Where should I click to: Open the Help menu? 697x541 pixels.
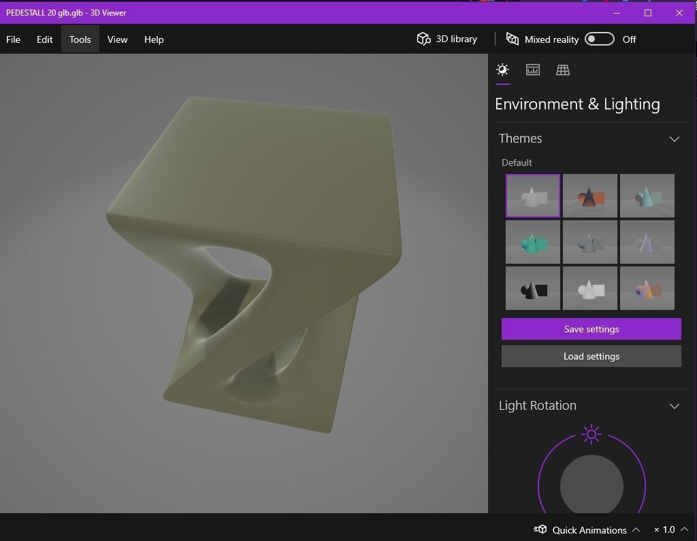tap(154, 39)
